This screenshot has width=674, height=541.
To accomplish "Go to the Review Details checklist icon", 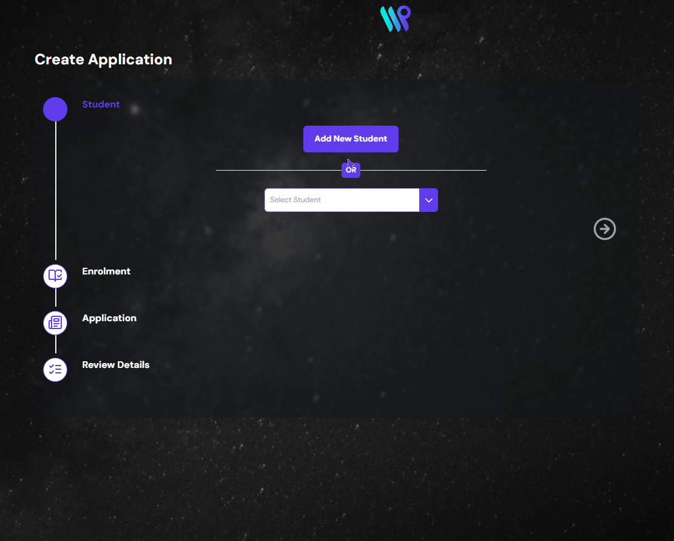I will tap(55, 369).
